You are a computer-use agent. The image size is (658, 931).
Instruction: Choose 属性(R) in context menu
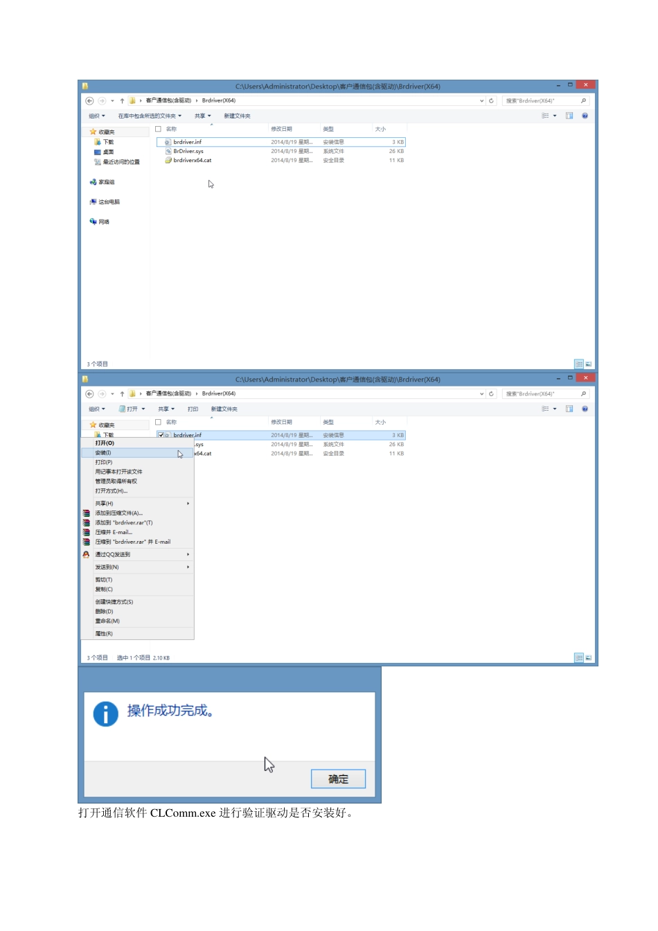pos(137,634)
